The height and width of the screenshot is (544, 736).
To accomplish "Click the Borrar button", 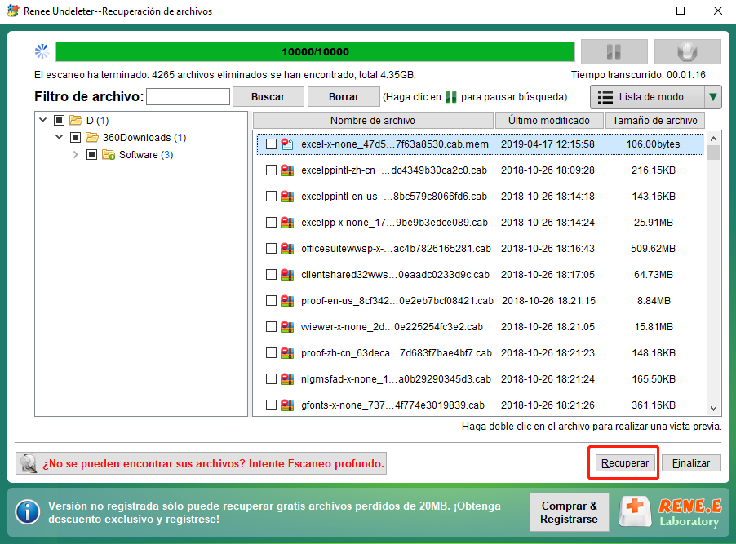I will coord(344,97).
